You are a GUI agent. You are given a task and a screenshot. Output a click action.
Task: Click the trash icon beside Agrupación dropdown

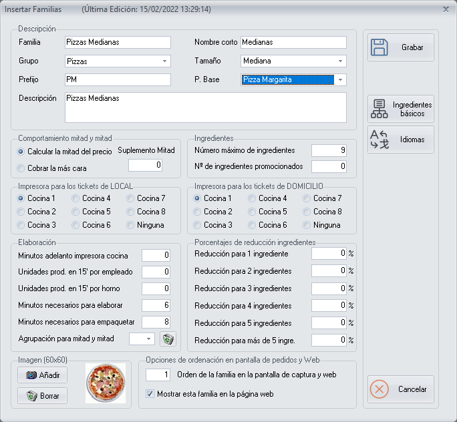coord(168,339)
